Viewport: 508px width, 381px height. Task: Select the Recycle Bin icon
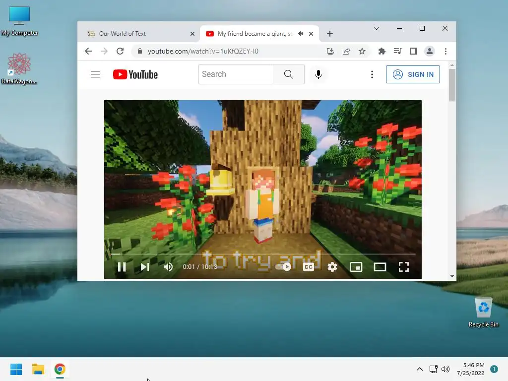pos(483,313)
